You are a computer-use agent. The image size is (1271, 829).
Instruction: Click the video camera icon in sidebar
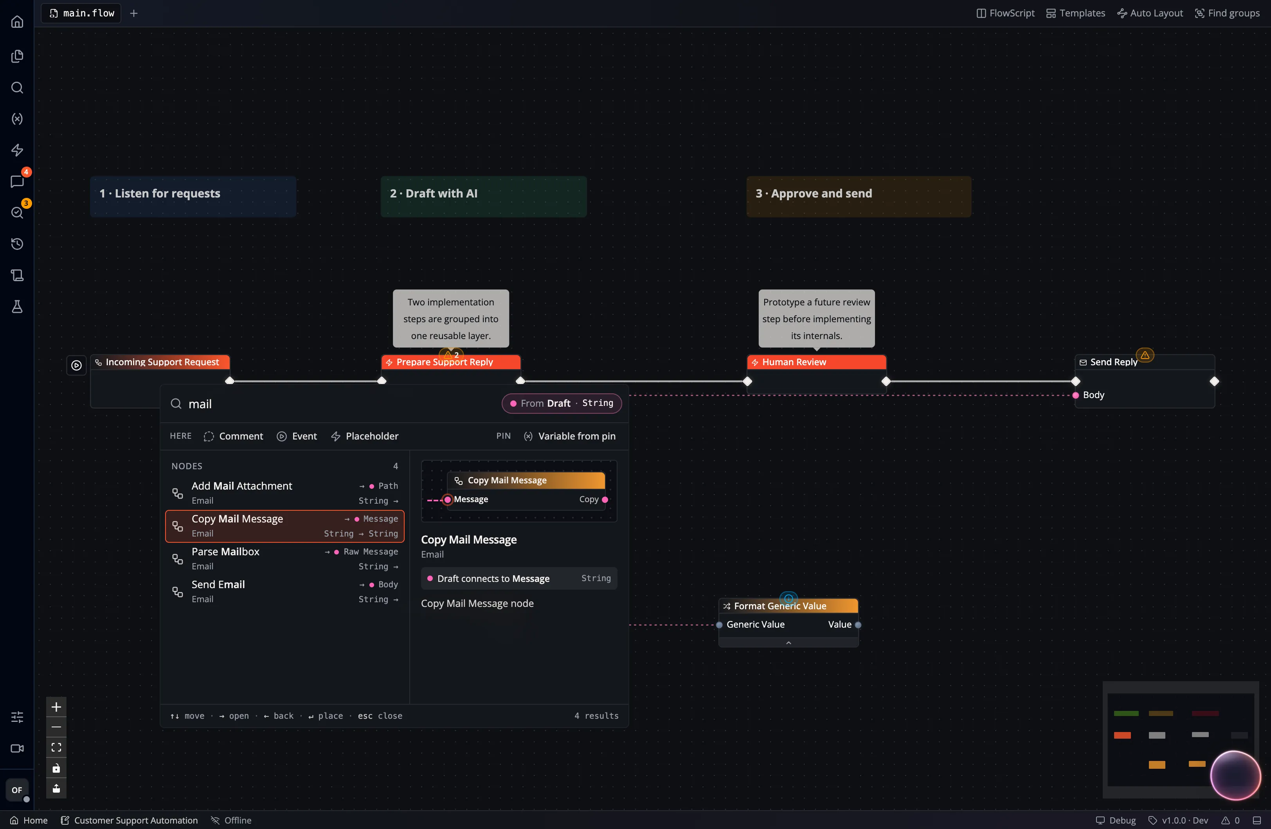tap(17, 748)
